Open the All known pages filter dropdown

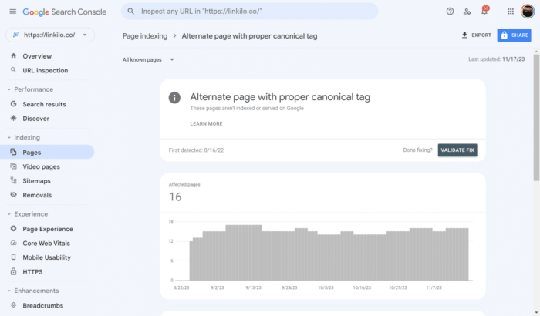click(148, 59)
